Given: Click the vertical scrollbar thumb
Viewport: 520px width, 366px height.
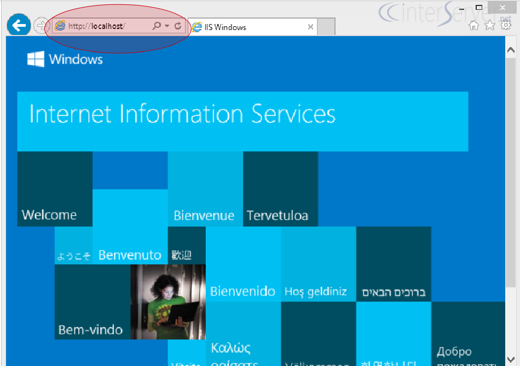Looking at the screenshot, I should 511,173.
